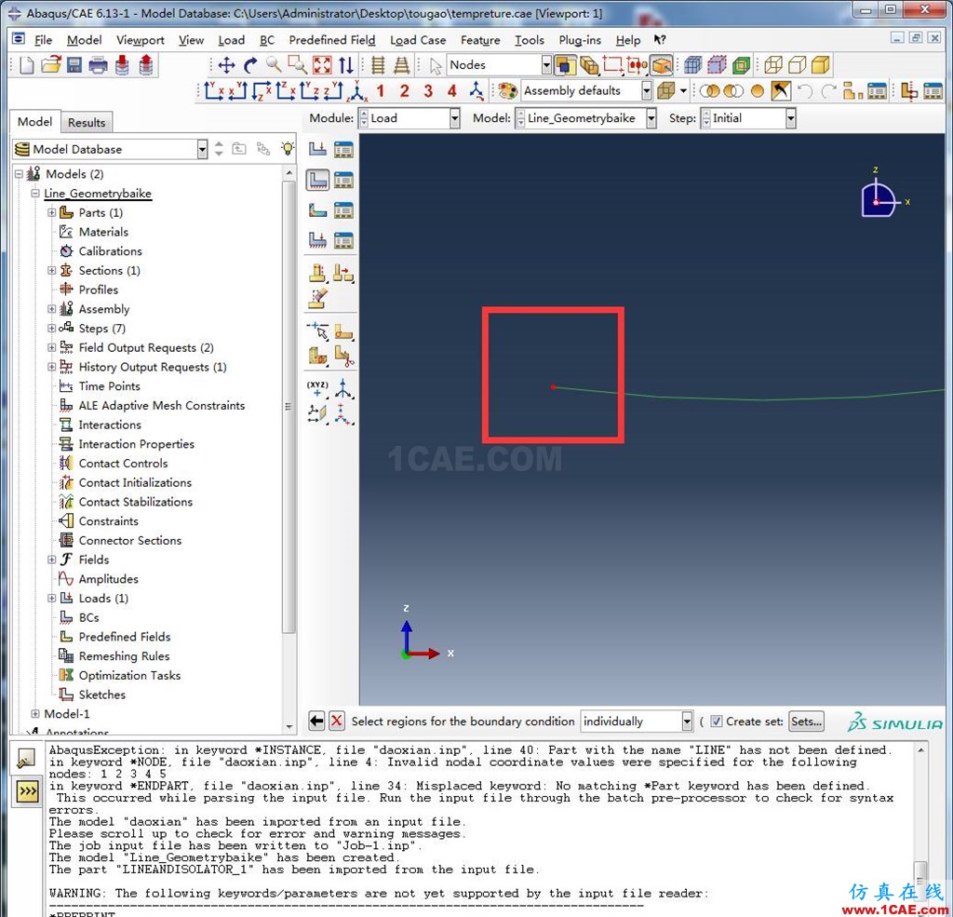This screenshot has height=917, width=953.
Task: Expand the Model-1 tree node
Action: pos(35,714)
